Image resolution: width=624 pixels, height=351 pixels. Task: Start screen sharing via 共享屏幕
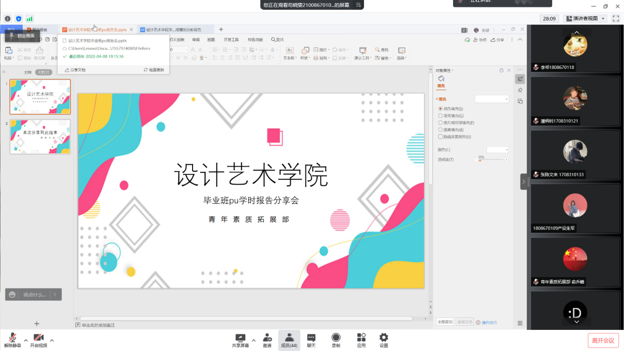click(240, 340)
